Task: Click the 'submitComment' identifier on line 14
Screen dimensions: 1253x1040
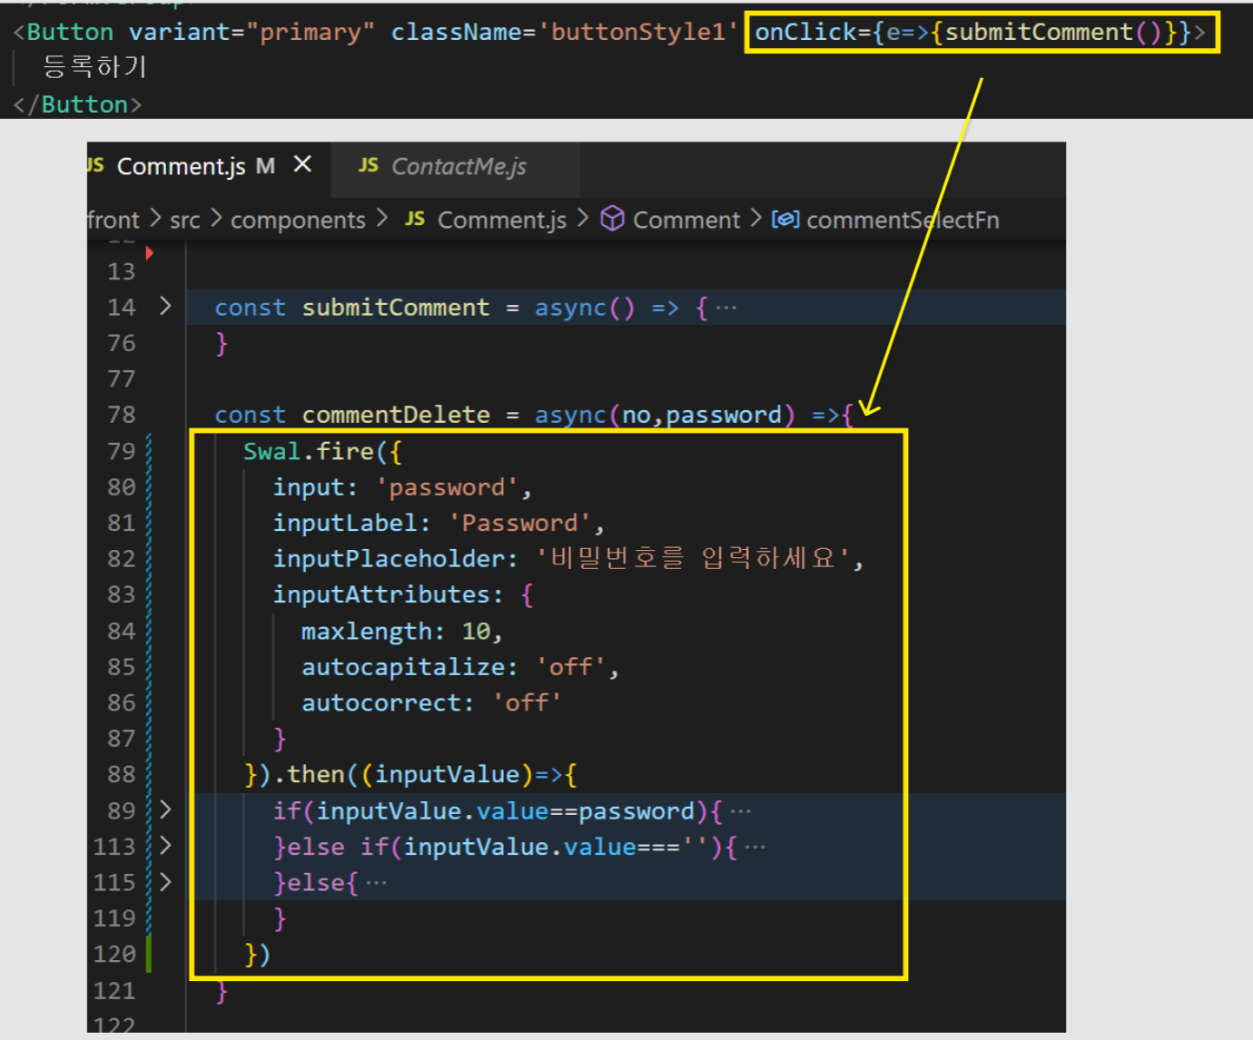Action: pos(396,308)
